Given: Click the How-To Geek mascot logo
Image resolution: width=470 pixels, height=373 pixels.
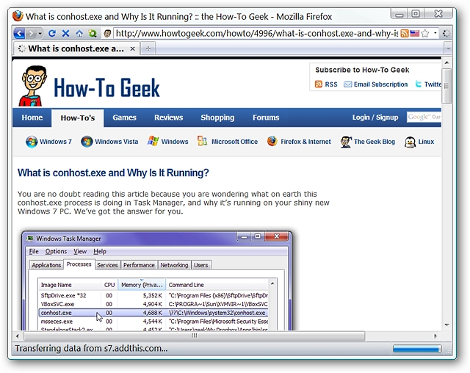Looking at the screenshot, I should pos(33,86).
